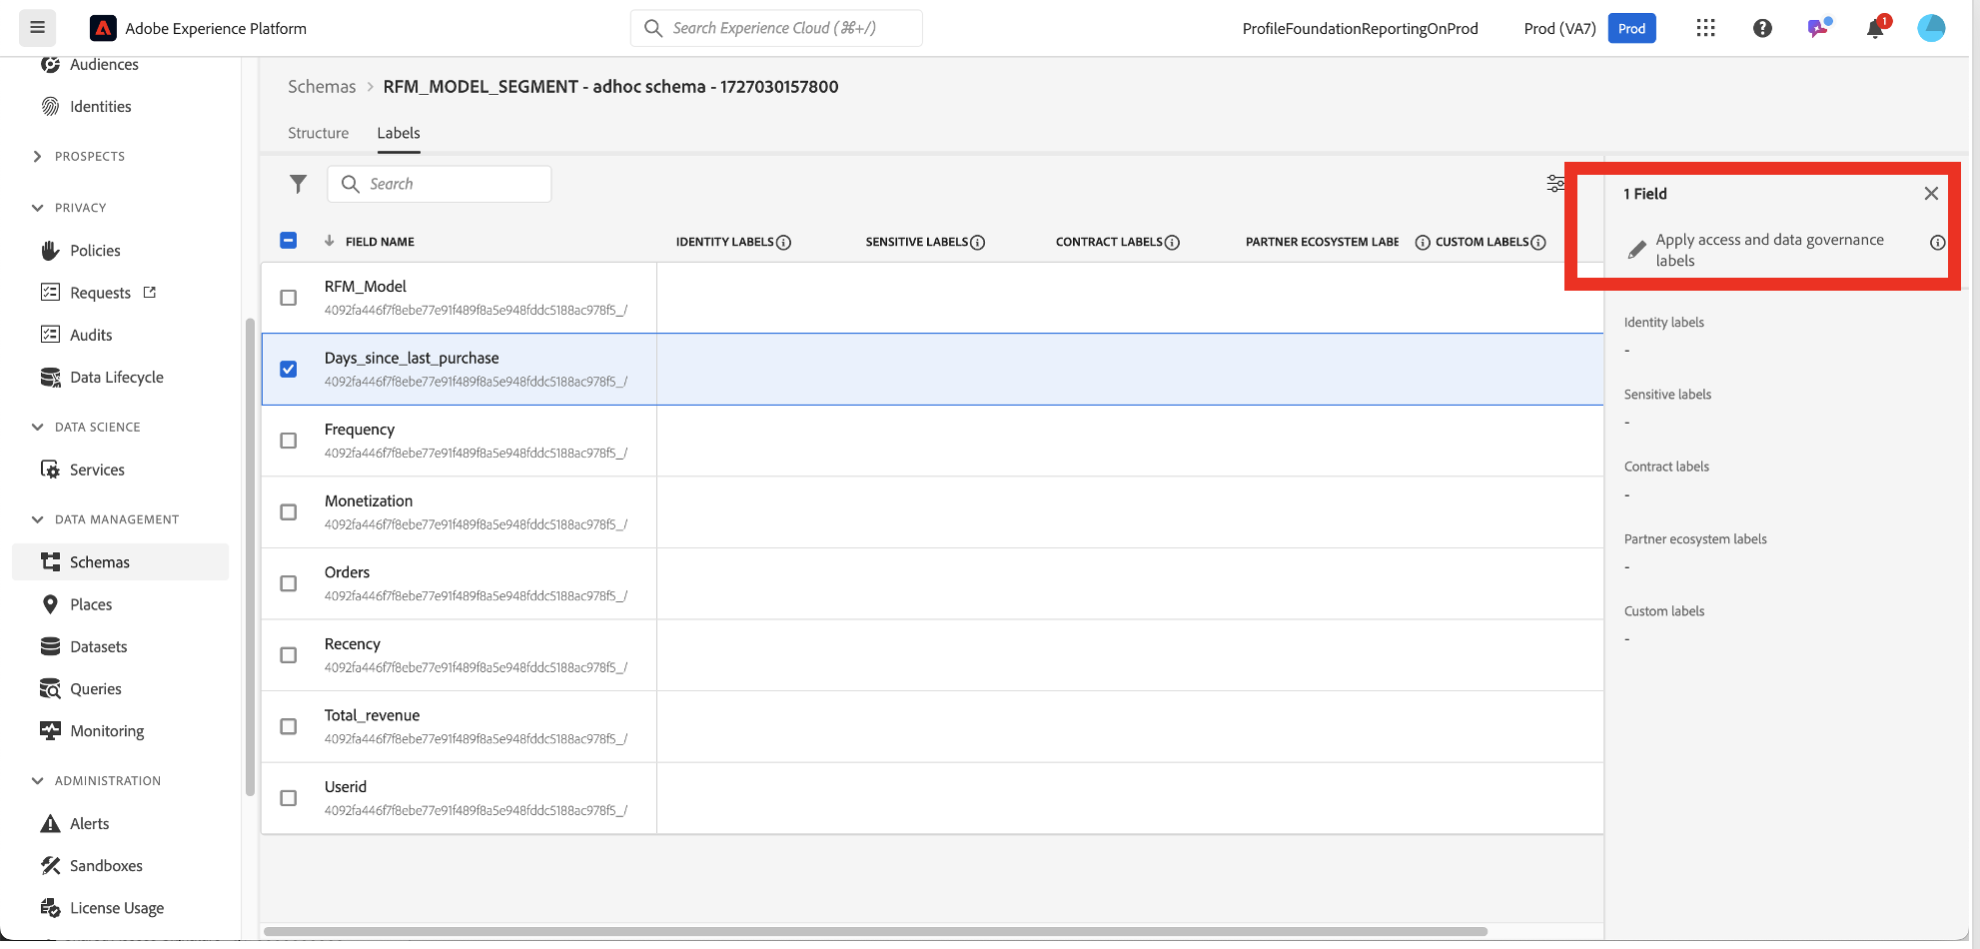The width and height of the screenshot is (1980, 949).
Task: Click the help question mark icon
Action: [1762, 28]
